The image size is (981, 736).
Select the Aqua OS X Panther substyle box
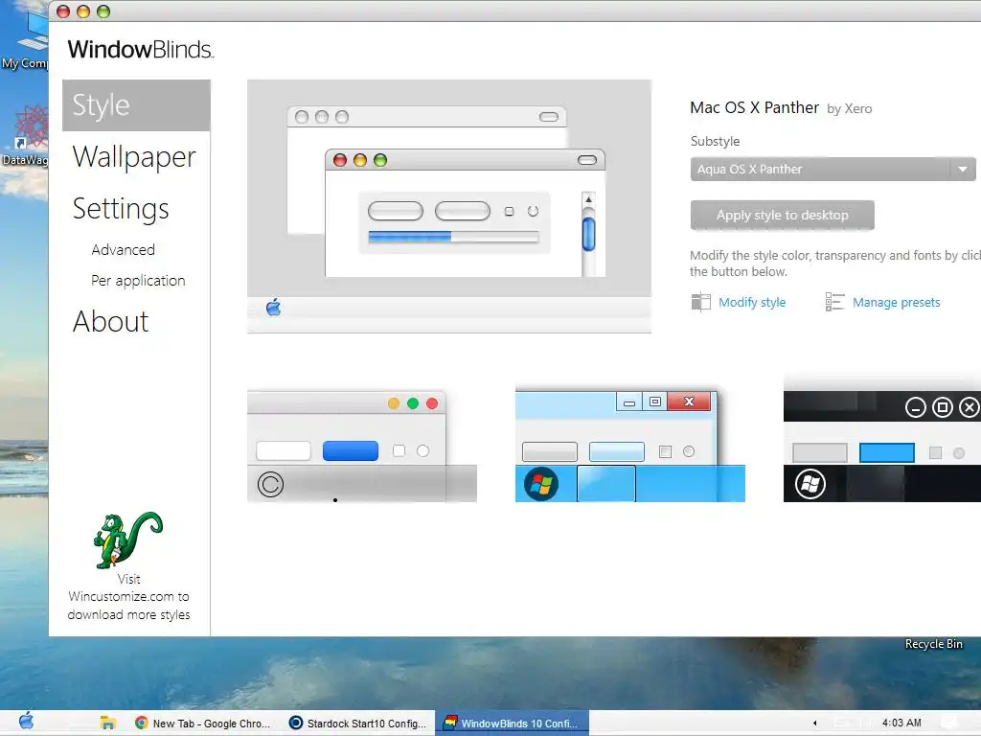point(833,169)
